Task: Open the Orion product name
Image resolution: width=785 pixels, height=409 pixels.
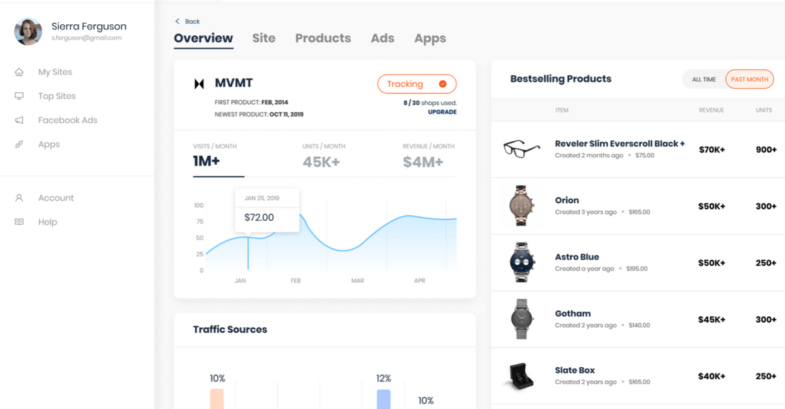Action: [567, 201]
